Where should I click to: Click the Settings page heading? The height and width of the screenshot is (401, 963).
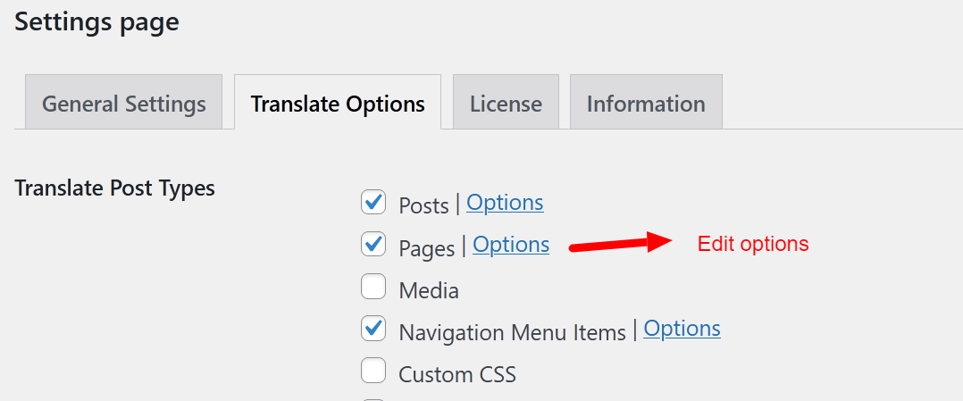(x=97, y=22)
